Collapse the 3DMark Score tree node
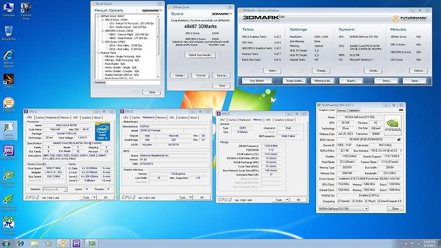The height and width of the screenshot is (248, 441). click(98, 17)
